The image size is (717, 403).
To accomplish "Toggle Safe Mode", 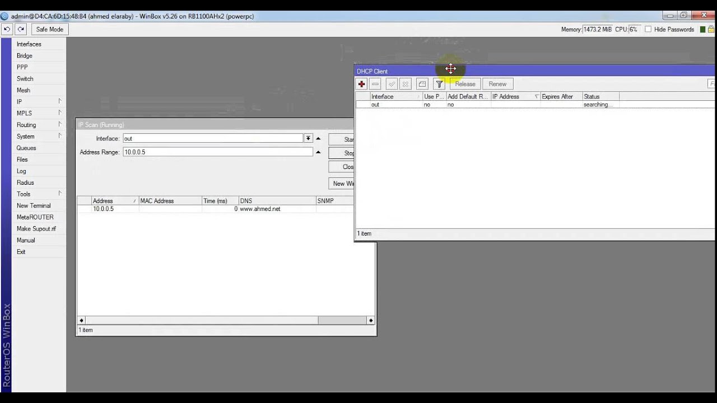I will 49,29.
